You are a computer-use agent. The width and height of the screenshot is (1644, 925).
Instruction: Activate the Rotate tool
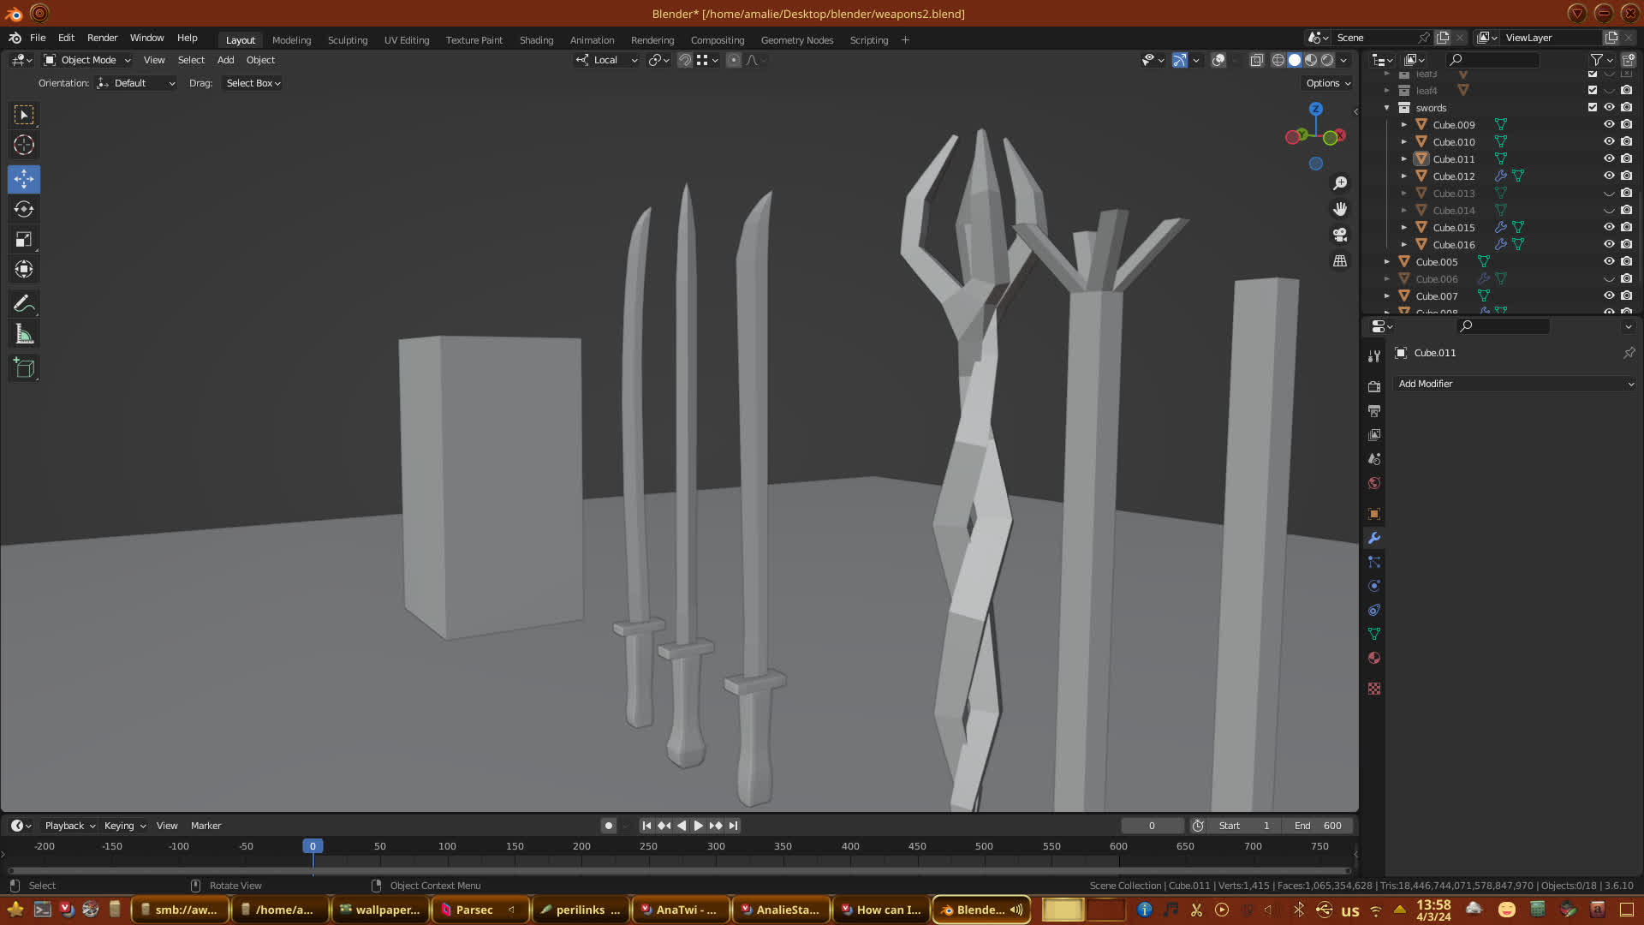(24, 209)
